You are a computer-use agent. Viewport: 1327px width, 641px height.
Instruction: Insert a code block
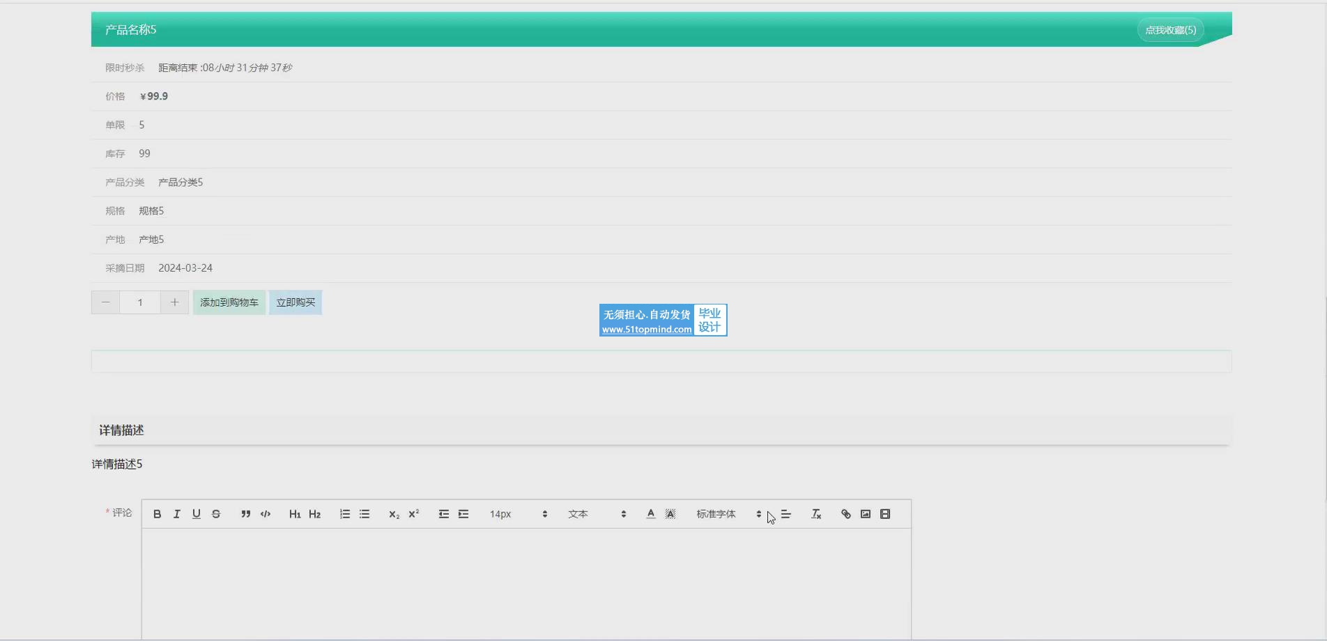266,514
